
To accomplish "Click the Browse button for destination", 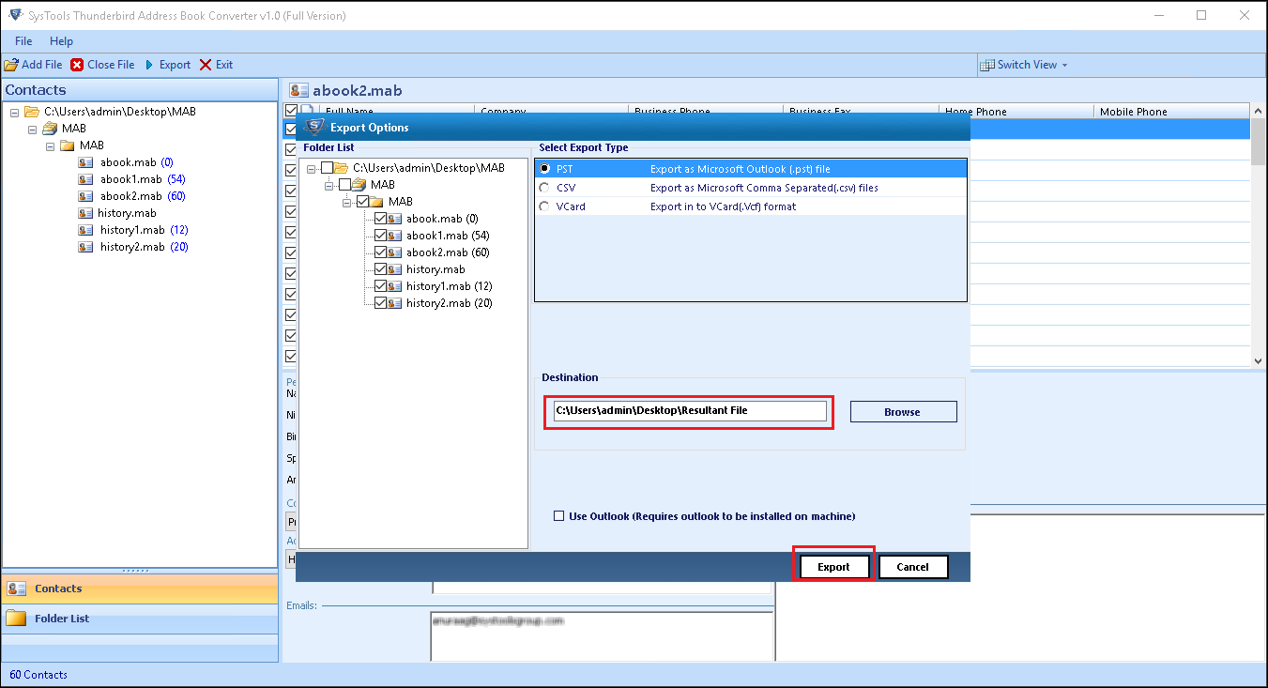I will coord(902,411).
